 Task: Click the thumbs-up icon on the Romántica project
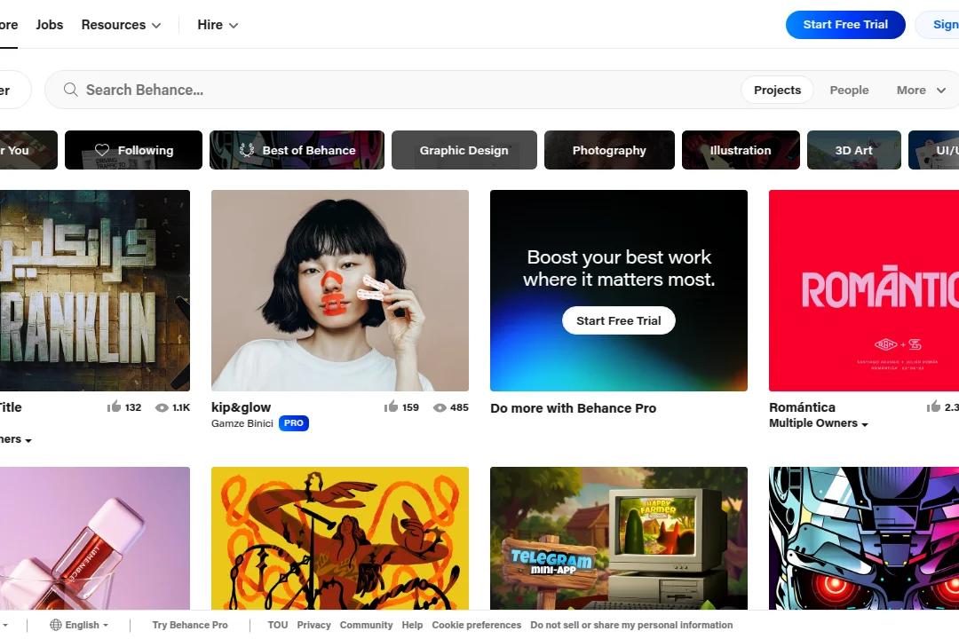pyautogui.click(x=934, y=406)
